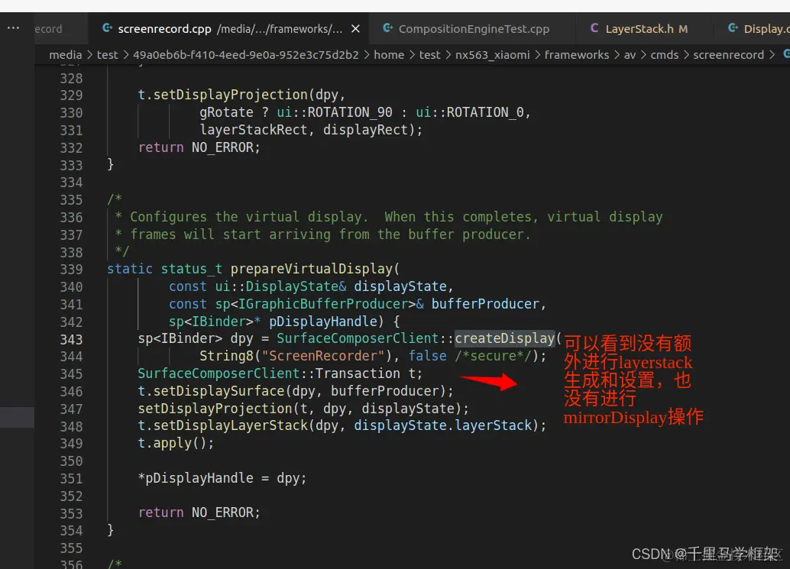Close the screenrecord.cpp tab
This screenshot has height=569, width=790.
(x=355, y=29)
